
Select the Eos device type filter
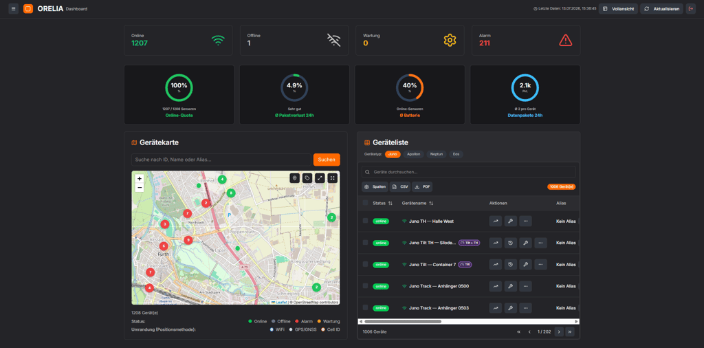pos(456,154)
